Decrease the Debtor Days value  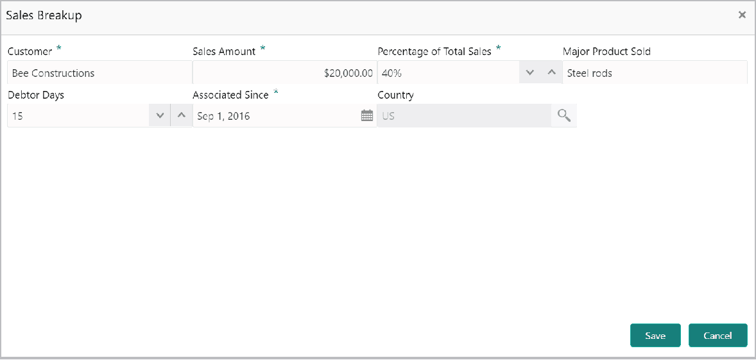coord(160,115)
